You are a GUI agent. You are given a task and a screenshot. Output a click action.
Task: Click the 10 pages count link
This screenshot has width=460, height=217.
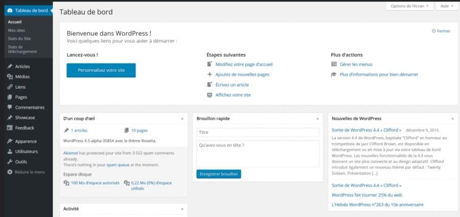(x=140, y=130)
